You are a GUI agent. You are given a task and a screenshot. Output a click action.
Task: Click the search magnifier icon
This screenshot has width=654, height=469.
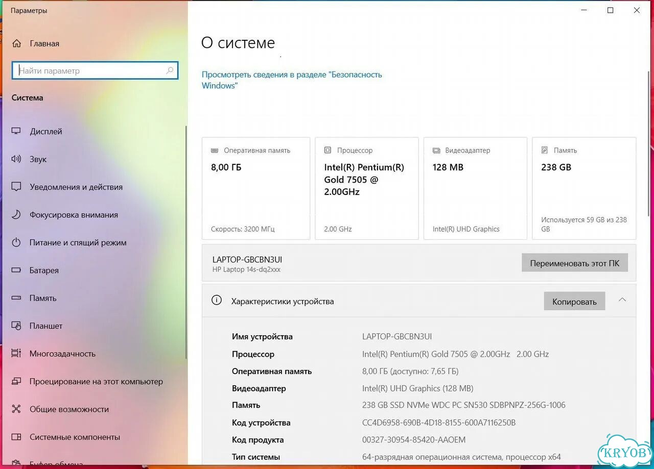click(x=170, y=71)
